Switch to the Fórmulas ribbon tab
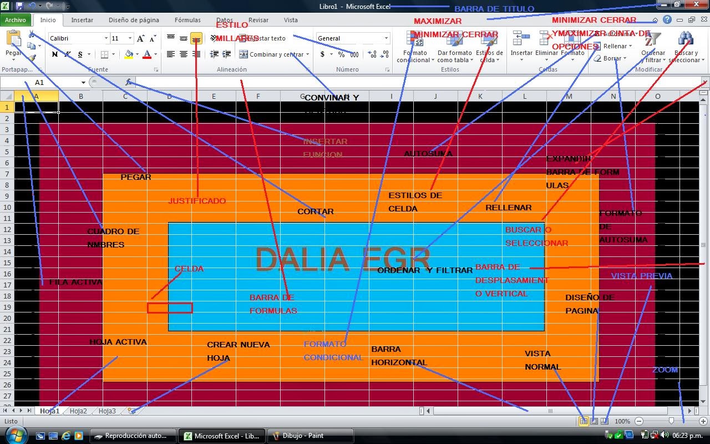This screenshot has height=444, width=710. [x=187, y=20]
